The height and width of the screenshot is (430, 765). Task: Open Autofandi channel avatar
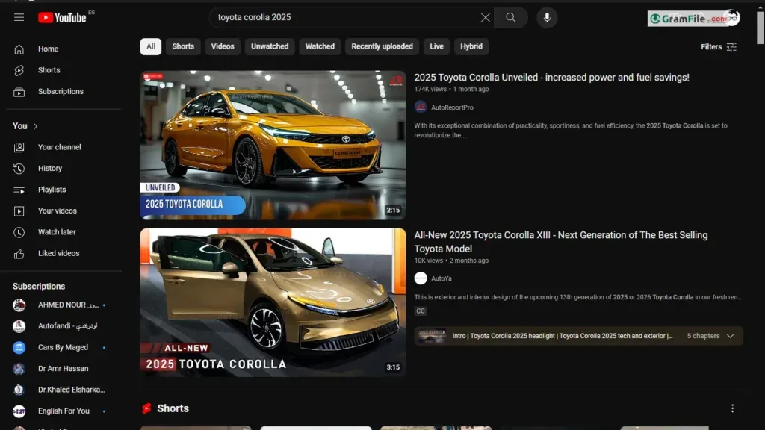pyautogui.click(x=19, y=326)
